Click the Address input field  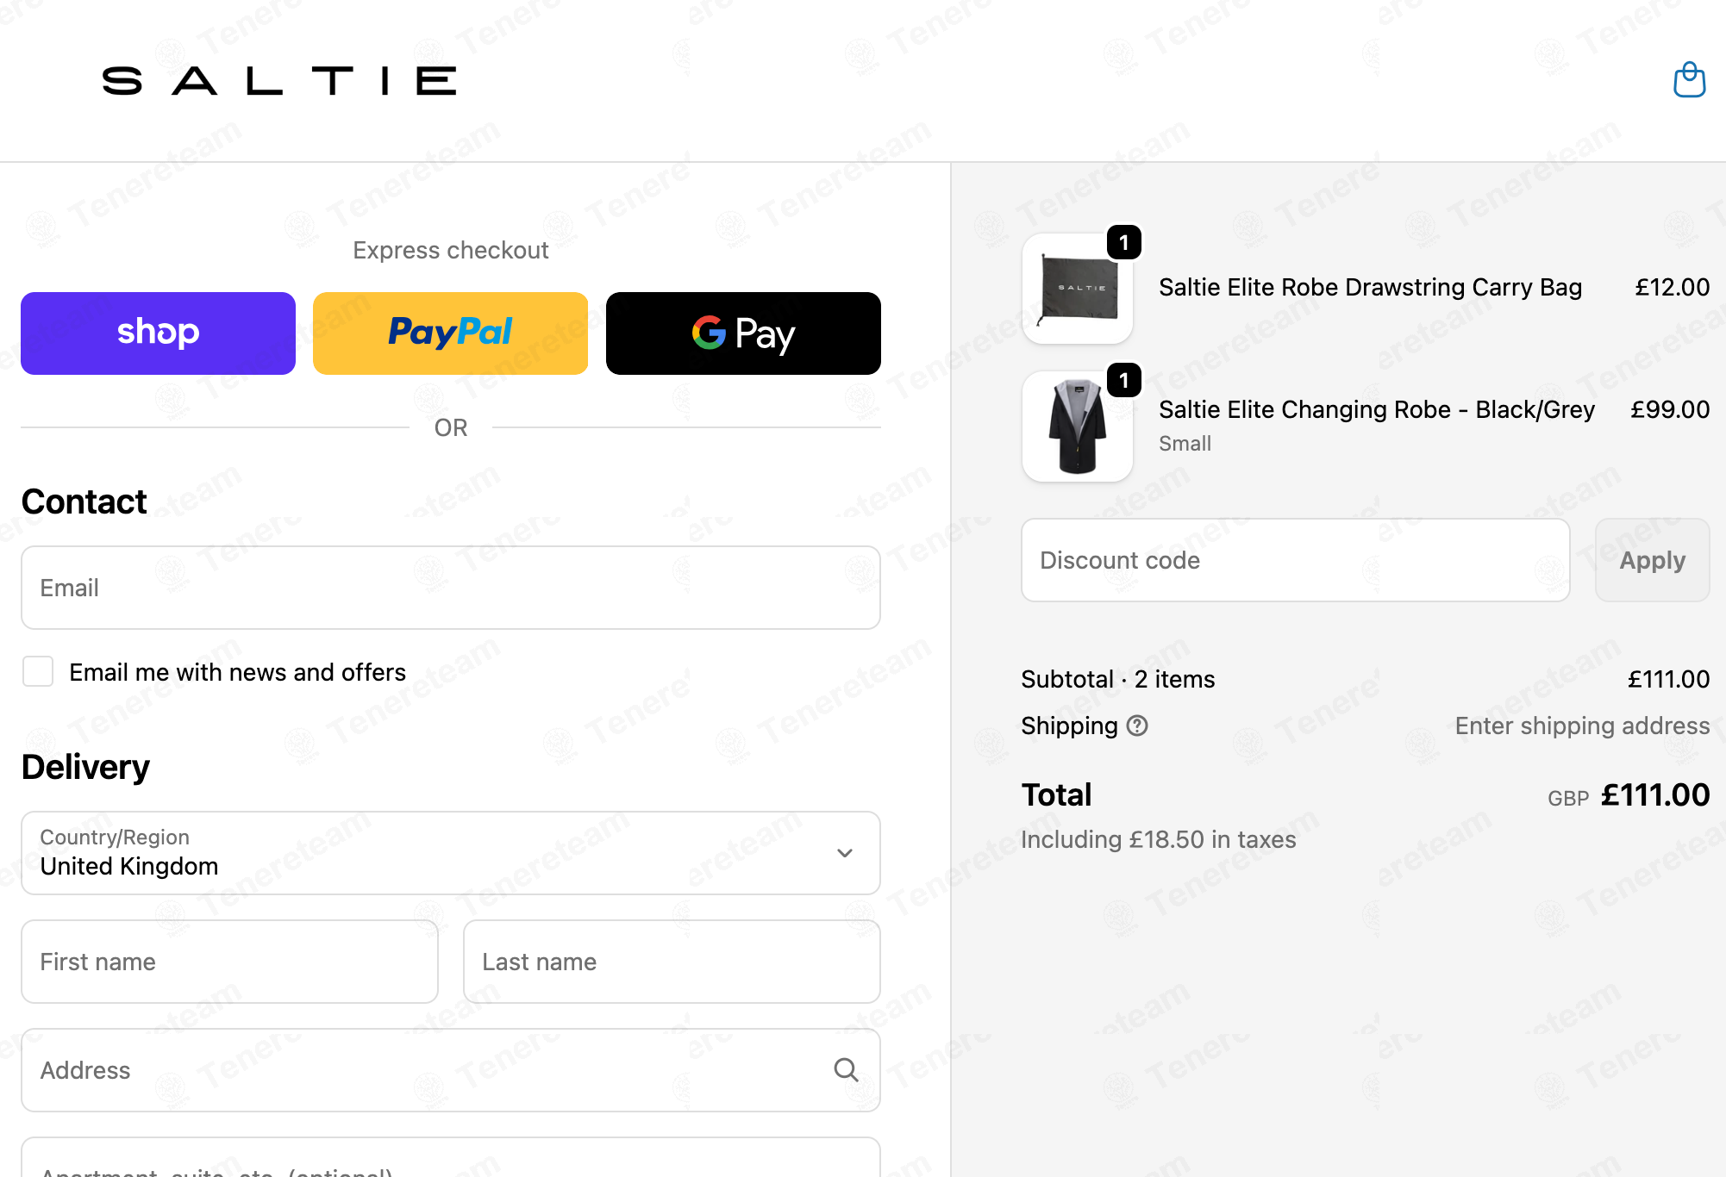[x=450, y=1070]
